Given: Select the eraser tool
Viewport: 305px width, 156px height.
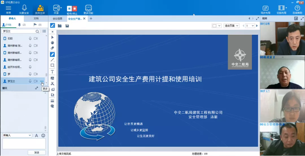Looking at the screenshot, I should pyautogui.click(x=52, y=48).
